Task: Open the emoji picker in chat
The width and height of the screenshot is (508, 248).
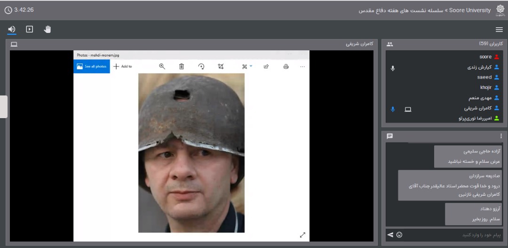Action: pos(399,235)
